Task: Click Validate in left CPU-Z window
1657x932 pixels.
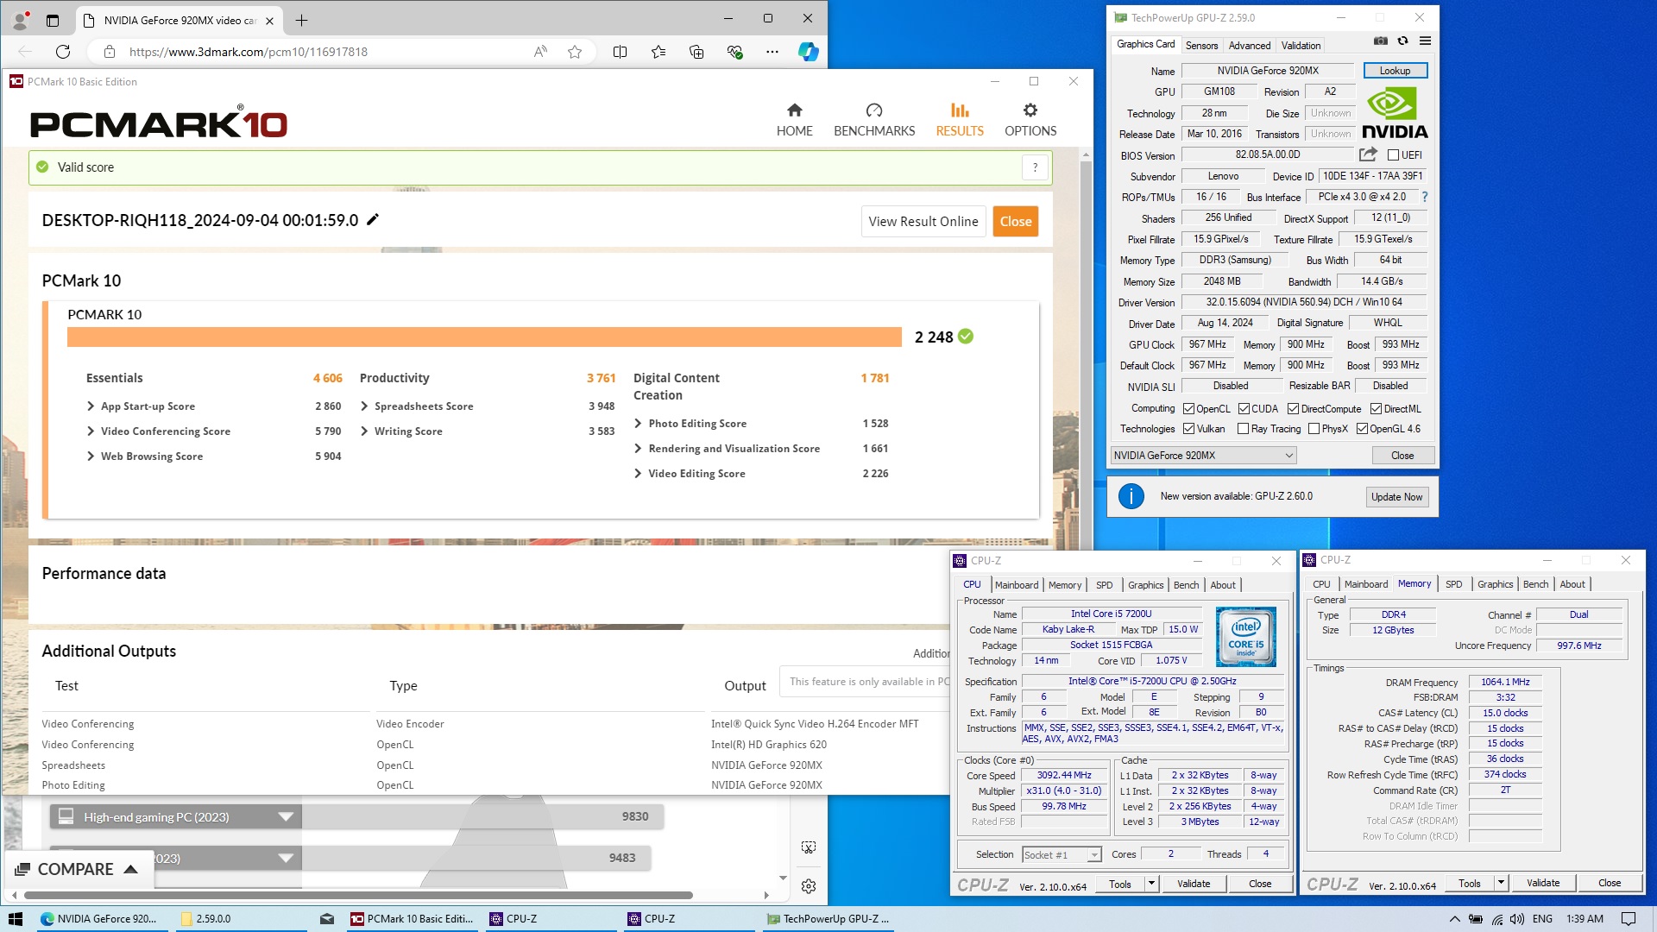Action: (x=1194, y=884)
